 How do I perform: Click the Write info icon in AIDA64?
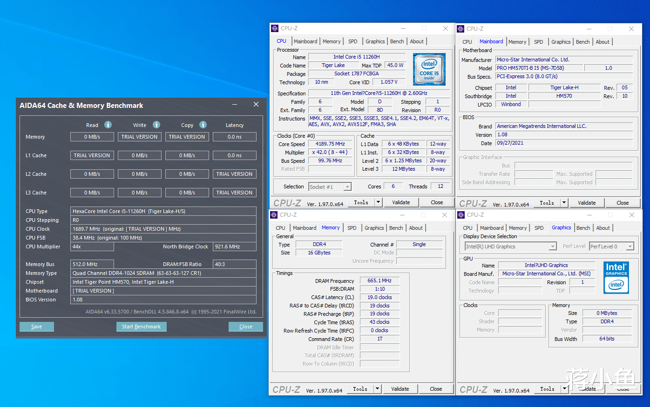coord(156,125)
